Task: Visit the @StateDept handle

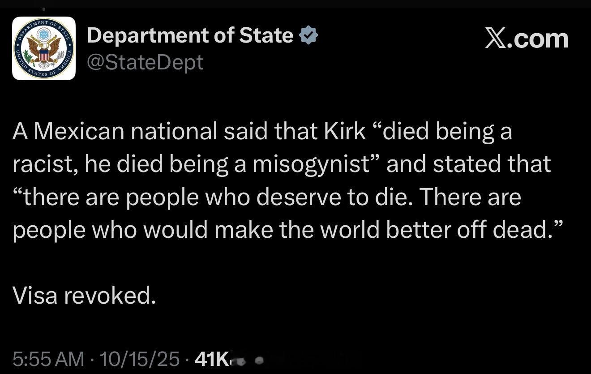Action: pyautogui.click(x=145, y=62)
